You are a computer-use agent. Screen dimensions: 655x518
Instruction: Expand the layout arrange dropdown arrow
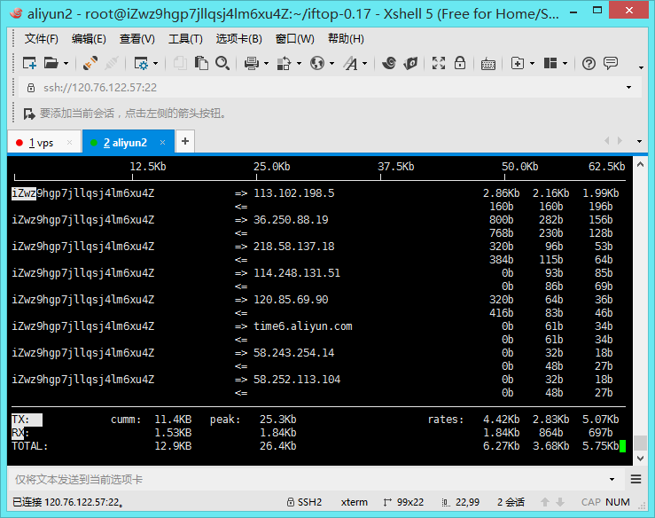tap(565, 64)
